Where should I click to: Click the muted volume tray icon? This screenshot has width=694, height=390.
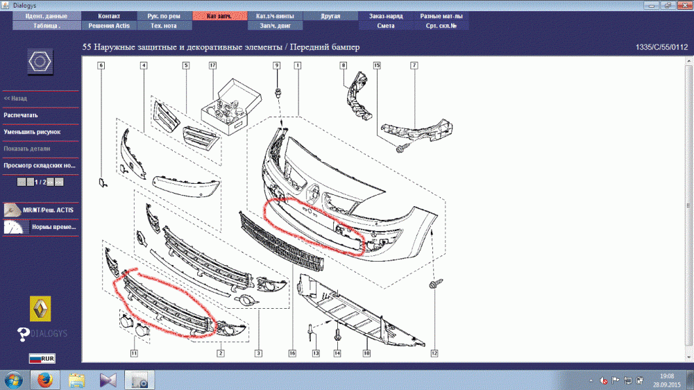[603, 380]
